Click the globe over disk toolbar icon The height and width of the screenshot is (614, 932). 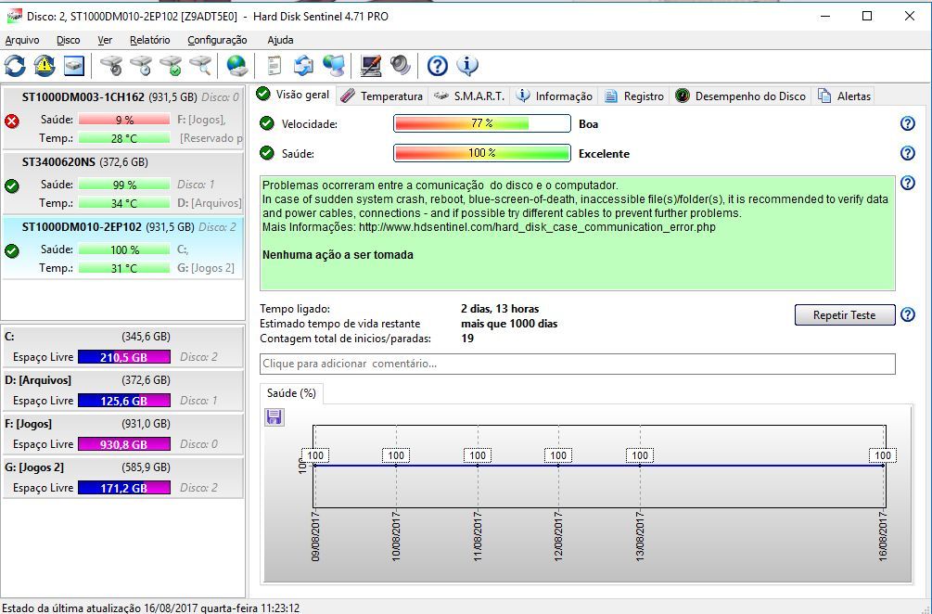point(237,65)
